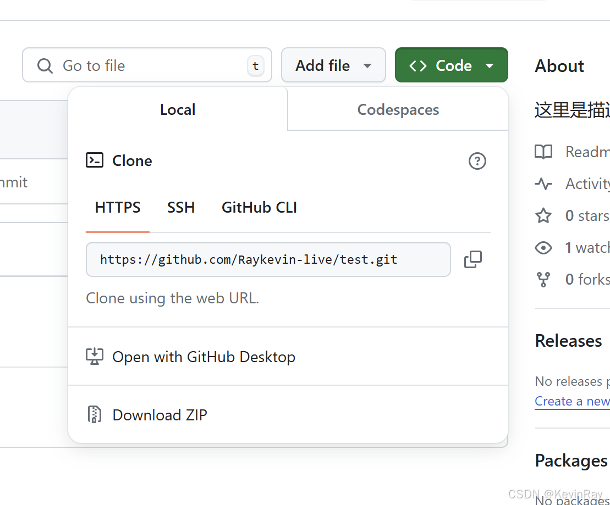Click the fork icon beside 0 forks

[543, 280]
